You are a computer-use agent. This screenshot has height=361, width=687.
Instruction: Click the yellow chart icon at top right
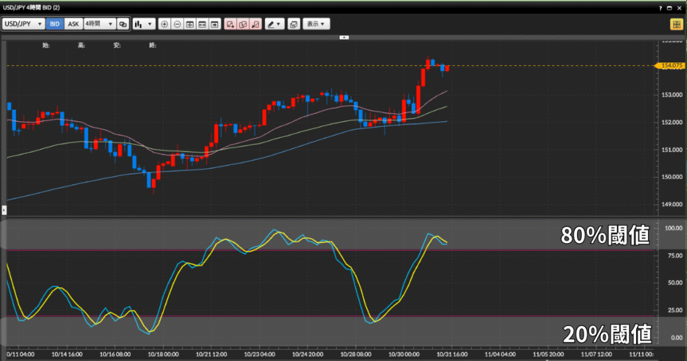click(676, 24)
